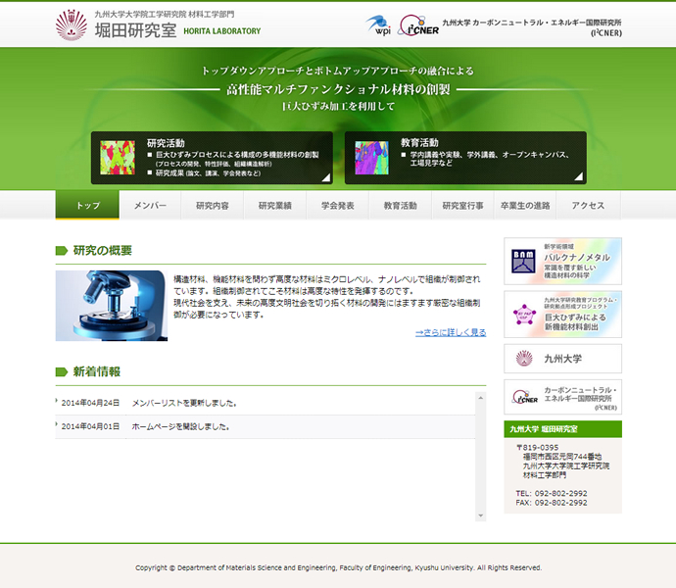Open the 巨大ひずみによる新機能材料創出 banner

(562, 314)
